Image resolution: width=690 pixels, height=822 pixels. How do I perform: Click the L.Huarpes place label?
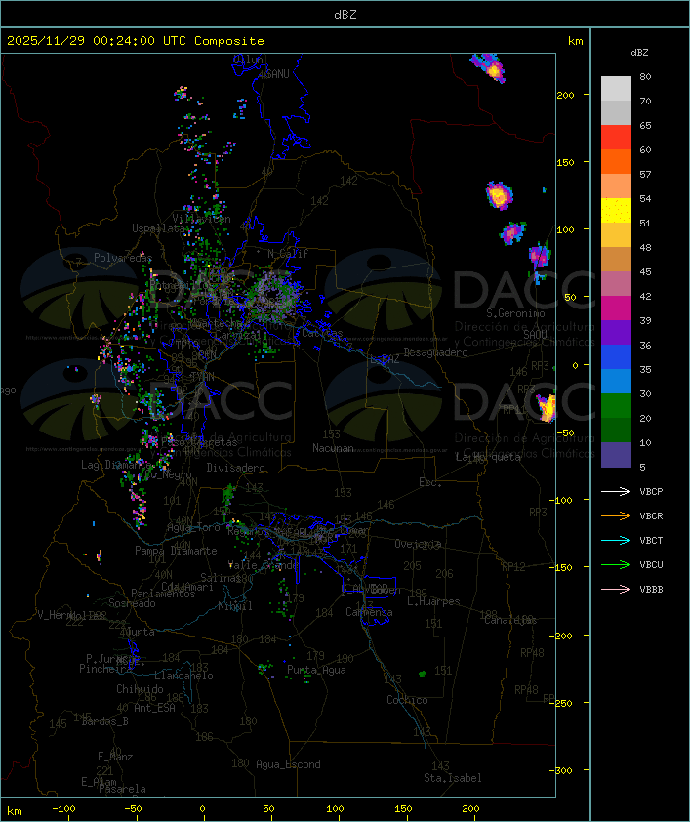433,601
